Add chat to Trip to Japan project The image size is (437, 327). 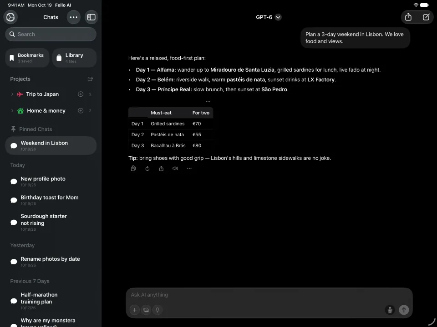point(81,94)
